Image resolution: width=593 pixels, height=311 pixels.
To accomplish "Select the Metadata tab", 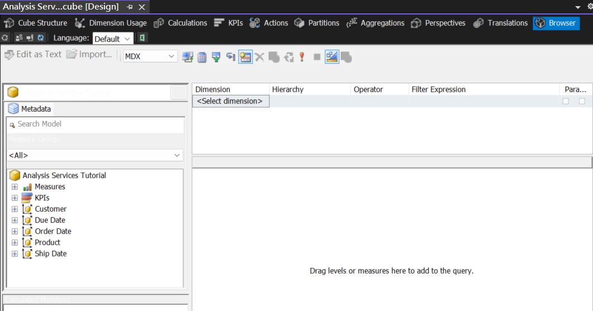I will (30, 109).
